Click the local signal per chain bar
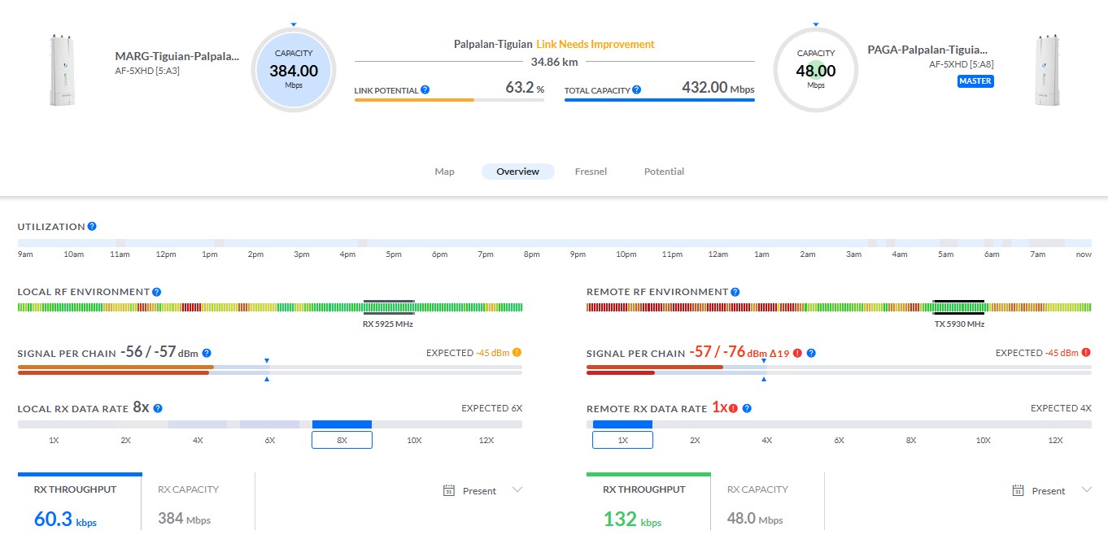 click(269, 370)
